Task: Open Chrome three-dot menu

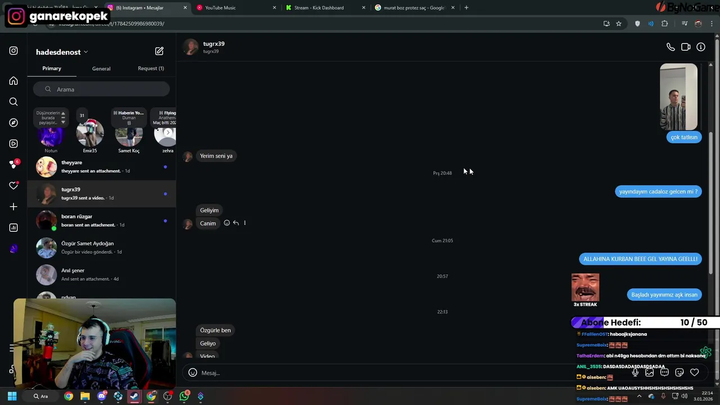Action: coord(712,24)
